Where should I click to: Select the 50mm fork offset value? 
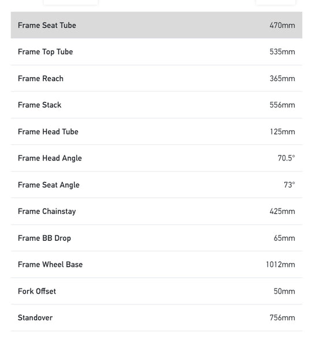point(284,291)
